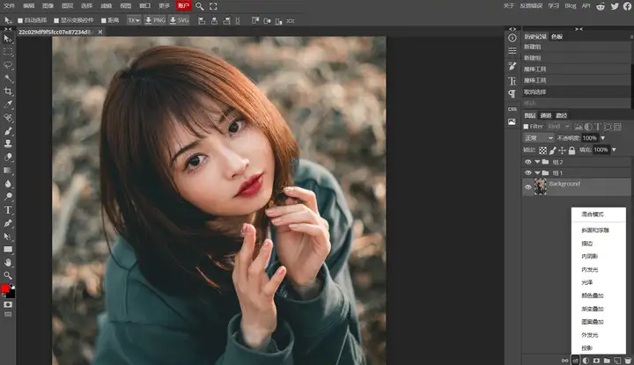This screenshot has width=634, height=365.
Task: Open the CSS side panel icon
Action: click(512, 108)
